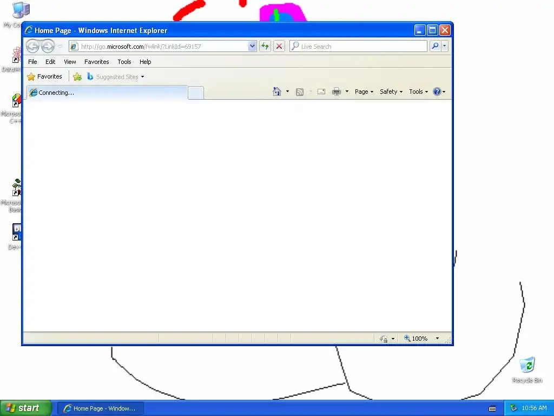This screenshot has height=416, width=554.
Task: Click the Internet Explorer title bar icon
Action: click(29, 30)
